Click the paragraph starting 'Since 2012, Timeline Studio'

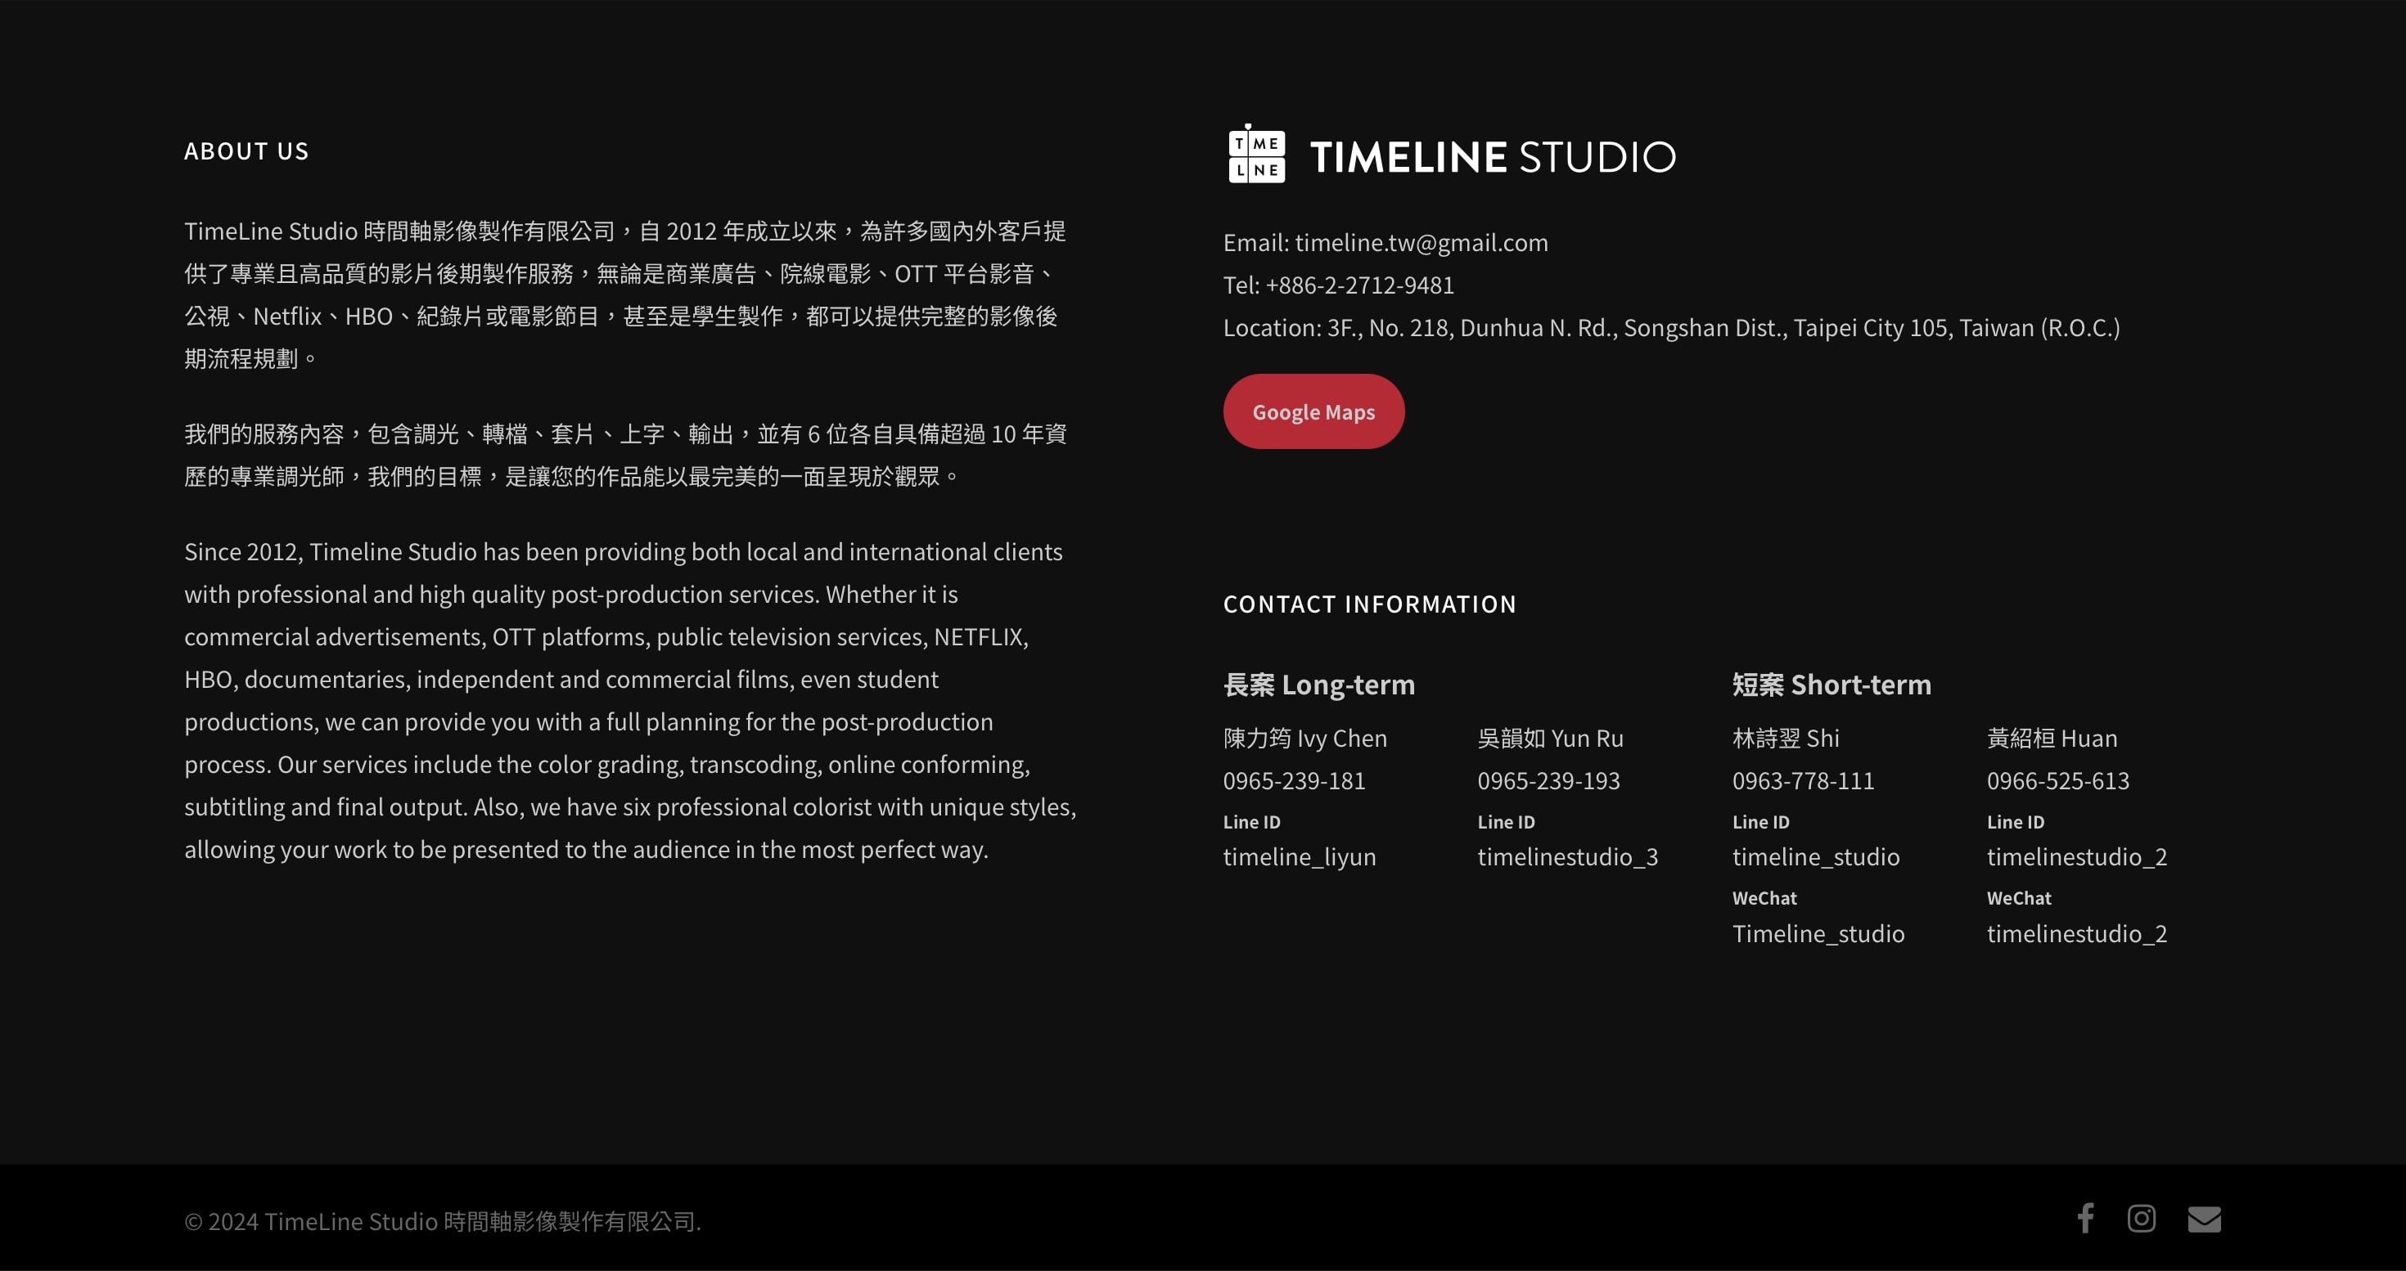coord(630,701)
